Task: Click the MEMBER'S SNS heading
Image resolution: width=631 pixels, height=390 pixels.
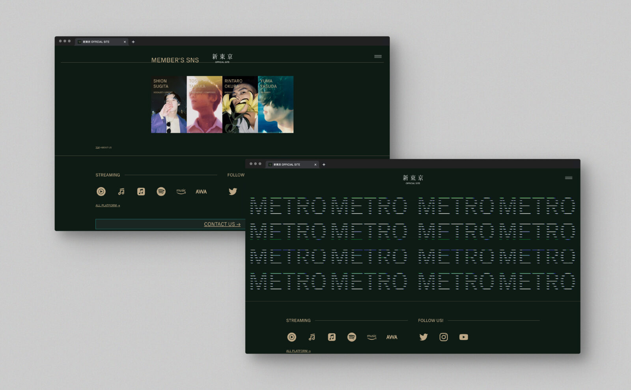Action: [175, 60]
